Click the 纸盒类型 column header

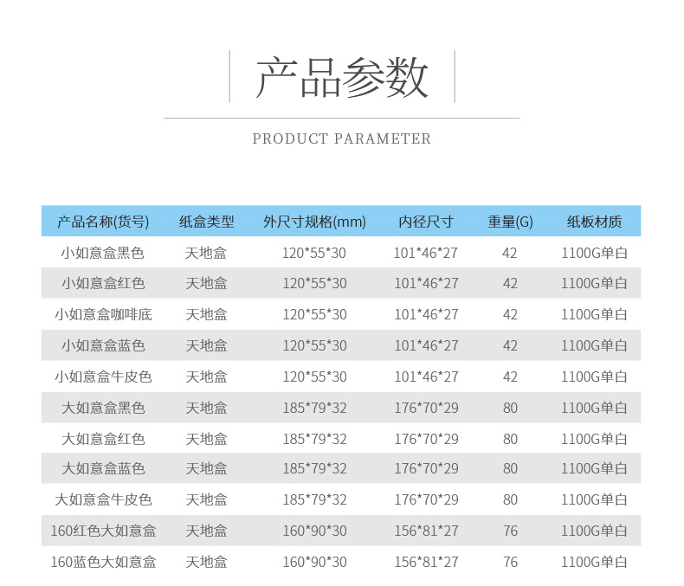click(x=206, y=222)
